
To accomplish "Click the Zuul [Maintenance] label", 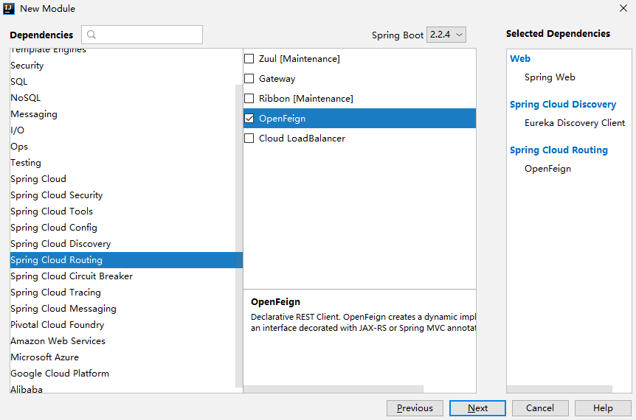I will [300, 59].
